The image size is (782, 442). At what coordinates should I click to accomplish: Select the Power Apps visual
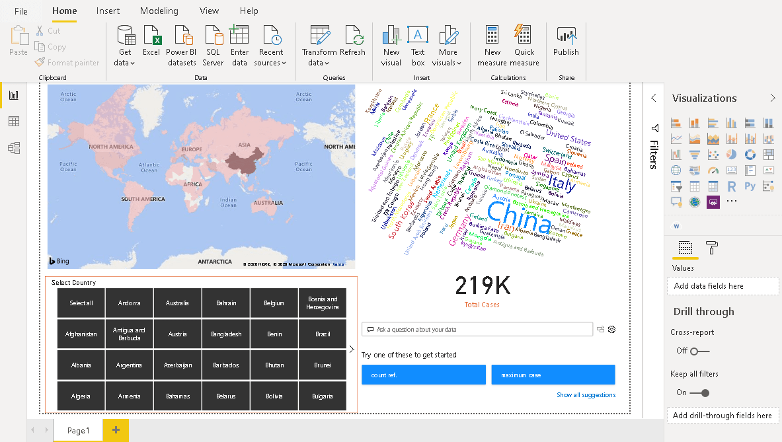[x=713, y=202]
